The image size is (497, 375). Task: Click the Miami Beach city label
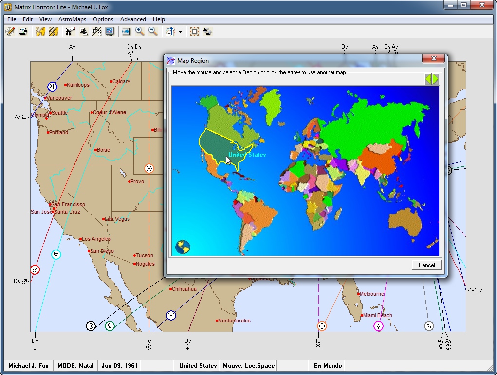point(378,315)
